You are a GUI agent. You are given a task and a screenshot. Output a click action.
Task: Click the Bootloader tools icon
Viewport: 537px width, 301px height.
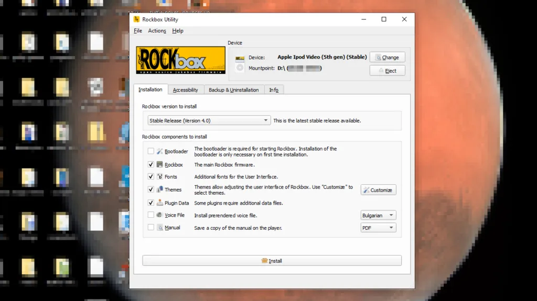pos(159,151)
